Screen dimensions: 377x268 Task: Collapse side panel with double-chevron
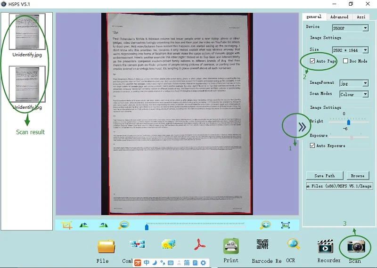[x=302, y=127]
